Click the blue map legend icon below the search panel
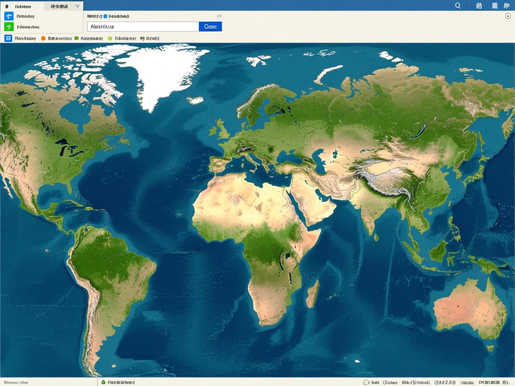 (x=8, y=38)
